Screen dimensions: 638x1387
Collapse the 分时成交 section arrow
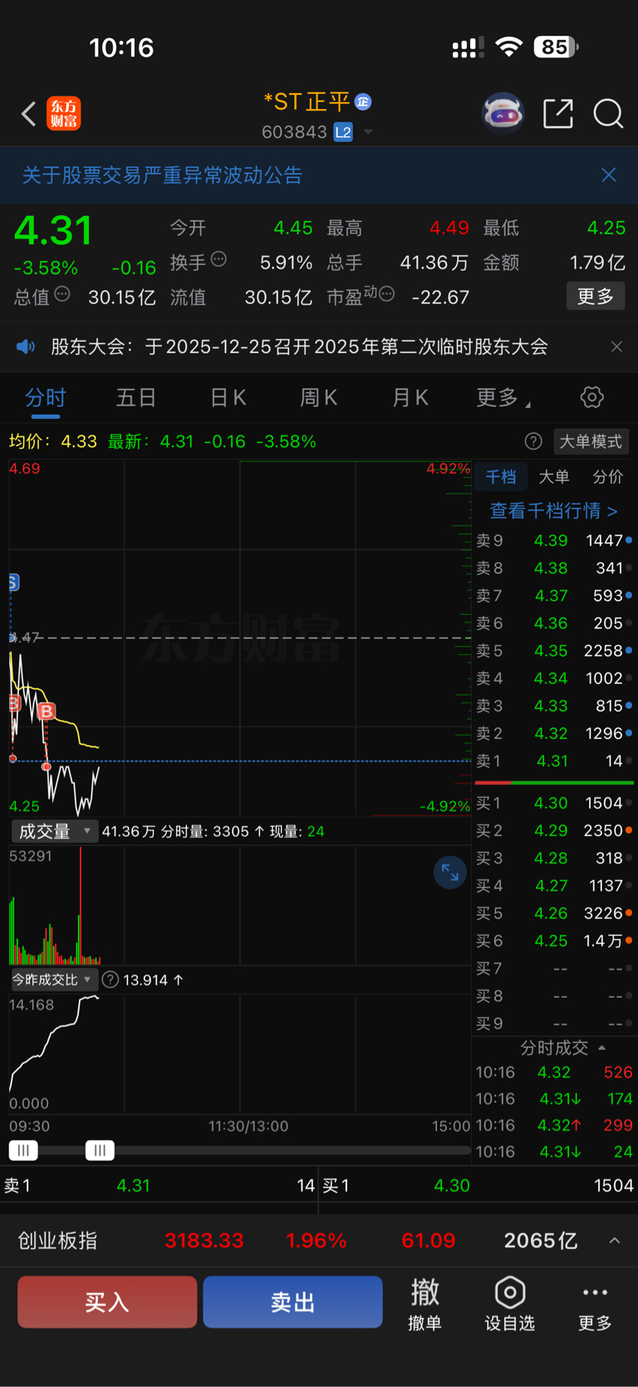[x=602, y=1048]
